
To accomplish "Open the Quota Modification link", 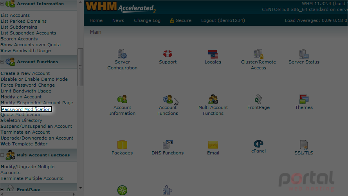I will pyautogui.click(x=21, y=114).
